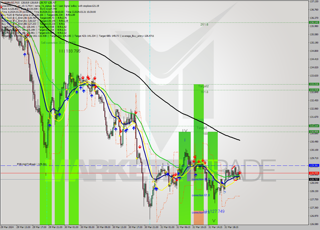Click the green 136.145 price tag
This screenshot has height=230, width=320.
click(x=314, y=22)
